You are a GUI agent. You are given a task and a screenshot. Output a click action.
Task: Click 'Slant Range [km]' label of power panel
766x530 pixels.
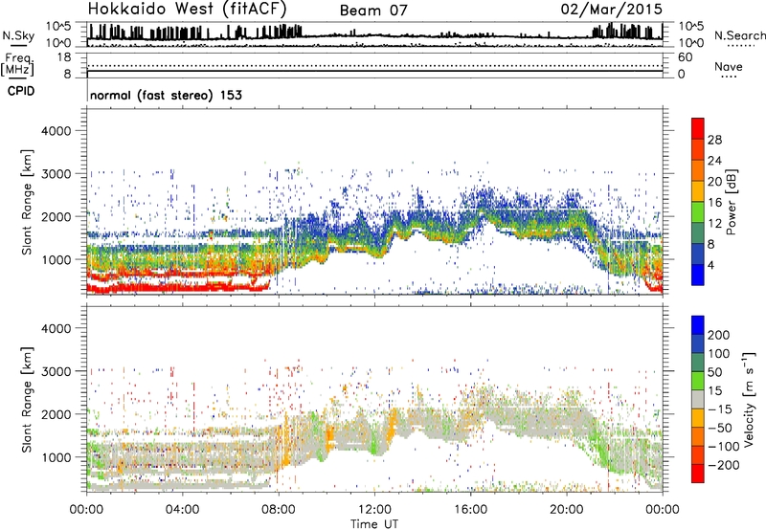(x=27, y=202)
